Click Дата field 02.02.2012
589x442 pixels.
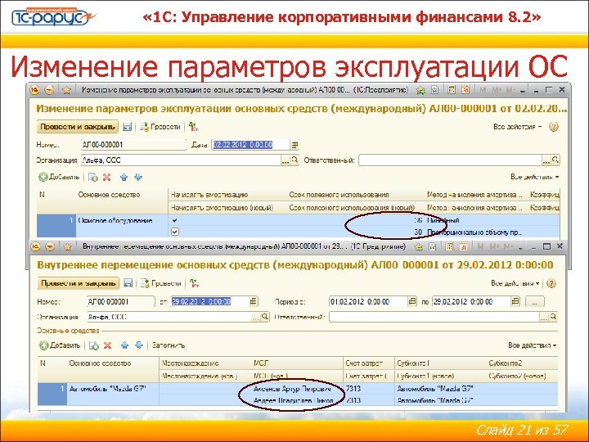click(x=251, y=145)
